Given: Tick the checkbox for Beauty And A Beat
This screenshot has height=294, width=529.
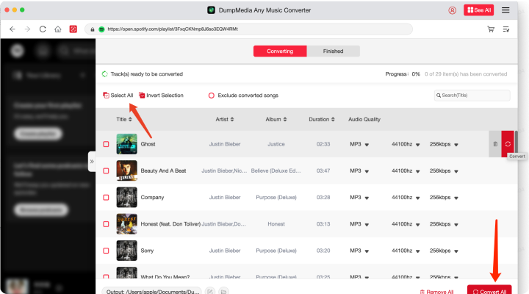Looking at the screenshot, I should (x=106, y=171).
